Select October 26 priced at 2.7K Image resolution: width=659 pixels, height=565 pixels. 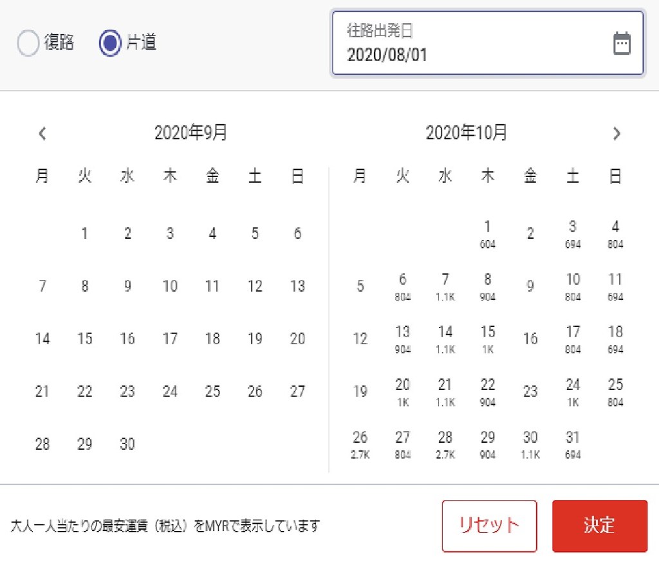pyautogui.click(x=360, y=445)
